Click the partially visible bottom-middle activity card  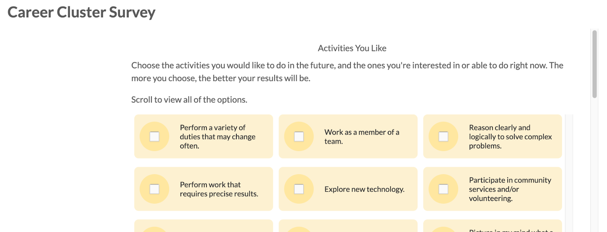click(x=348, y=227)
